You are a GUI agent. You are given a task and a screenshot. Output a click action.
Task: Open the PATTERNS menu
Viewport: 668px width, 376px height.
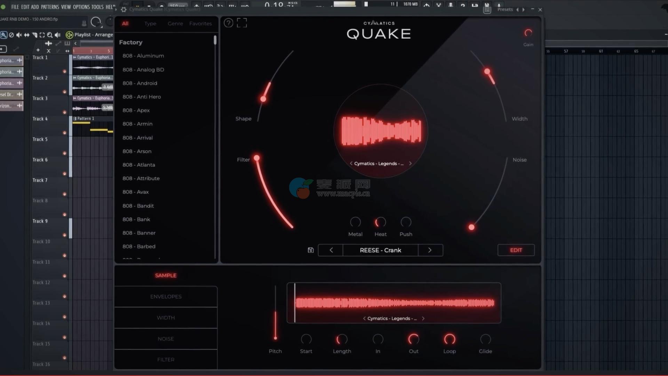coord(50,7)
